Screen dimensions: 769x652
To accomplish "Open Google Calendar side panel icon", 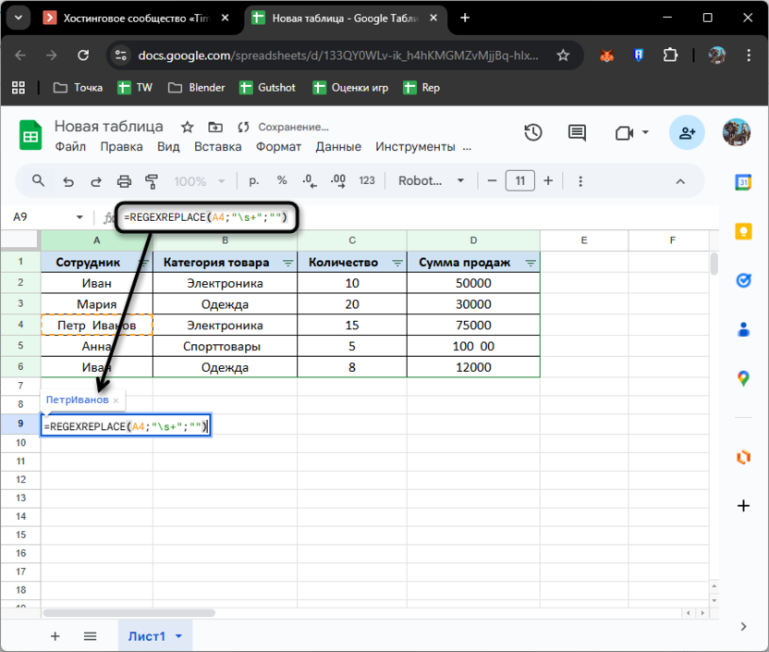I will click(x=743, y=182).
